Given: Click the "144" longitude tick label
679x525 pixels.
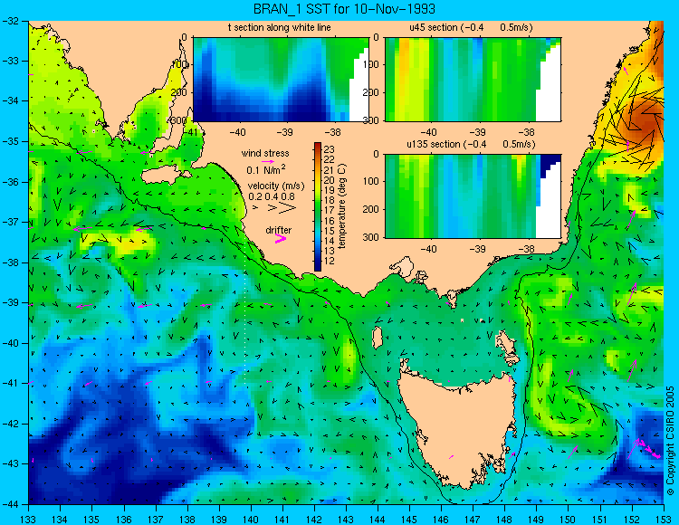Looking at the screenshot, I should [378, 519].
